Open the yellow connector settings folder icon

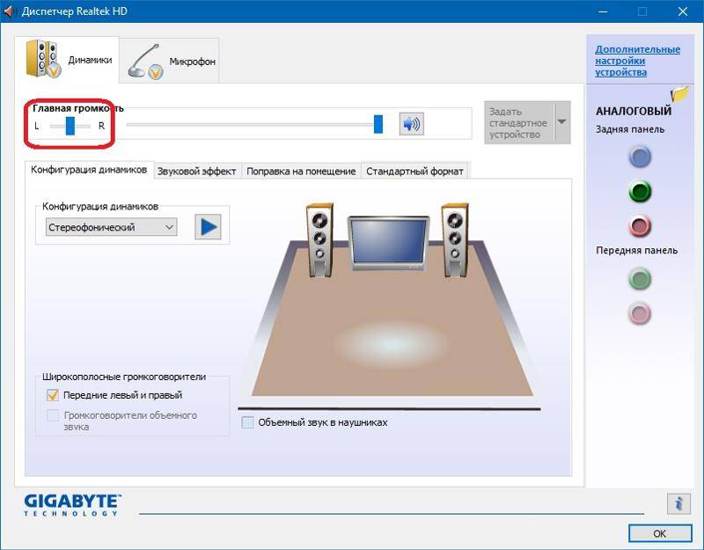[679, 93]
